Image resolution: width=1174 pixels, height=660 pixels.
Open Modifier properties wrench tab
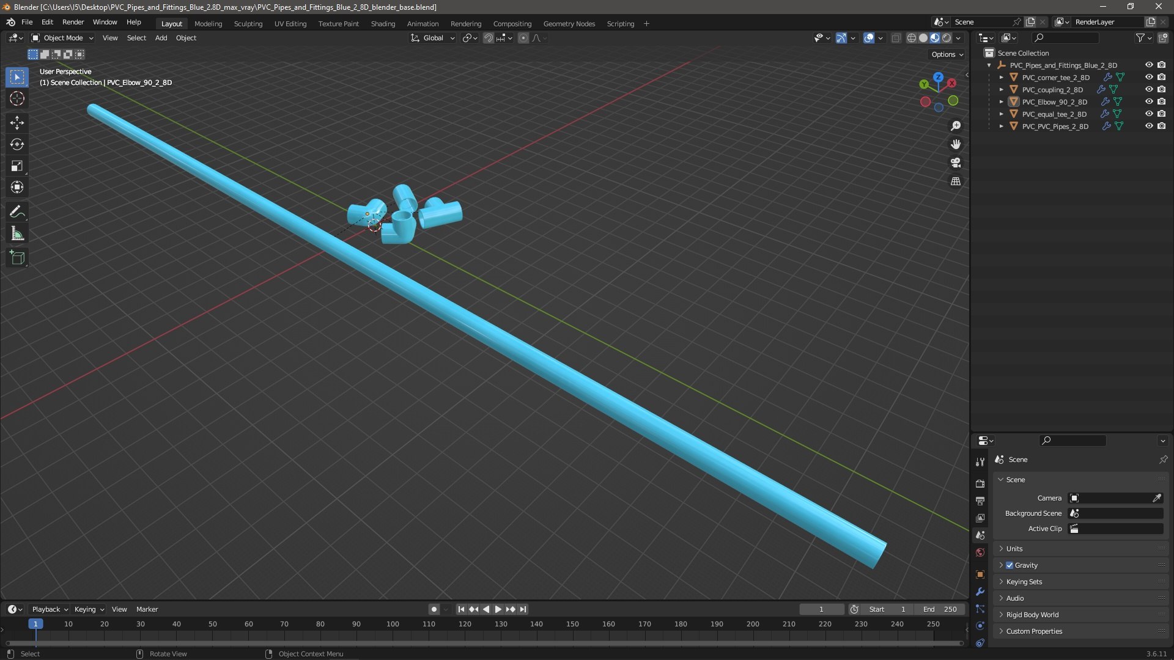pyautogui.click(x=980, y=592)
